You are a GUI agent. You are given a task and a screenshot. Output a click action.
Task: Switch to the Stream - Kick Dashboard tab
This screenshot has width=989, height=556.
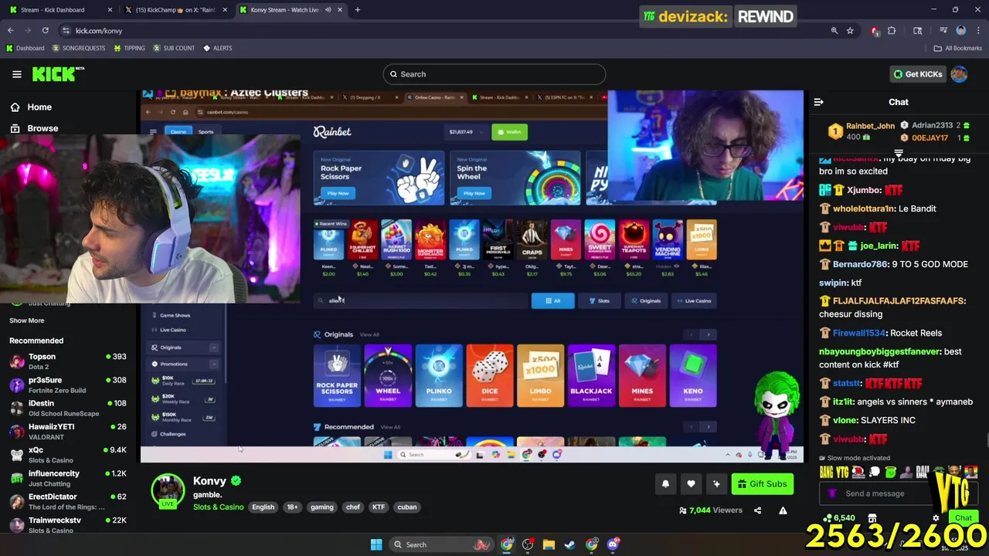[x=59, y=10]
